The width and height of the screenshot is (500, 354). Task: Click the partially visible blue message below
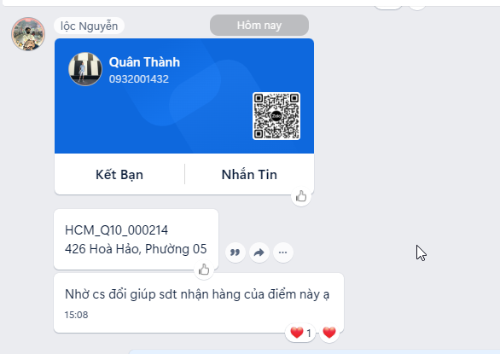click(x=314, y=351)
